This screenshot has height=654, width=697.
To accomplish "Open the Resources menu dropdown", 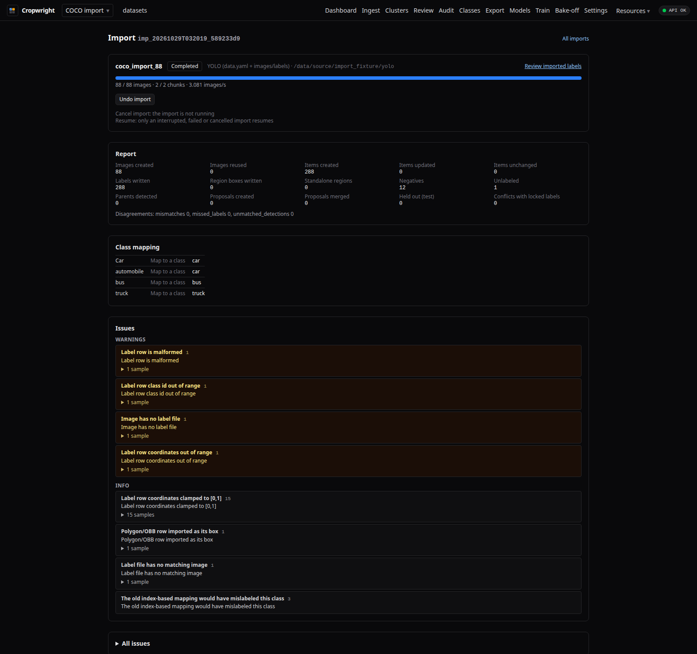I will pyautogui.click(x=633, y=11).
